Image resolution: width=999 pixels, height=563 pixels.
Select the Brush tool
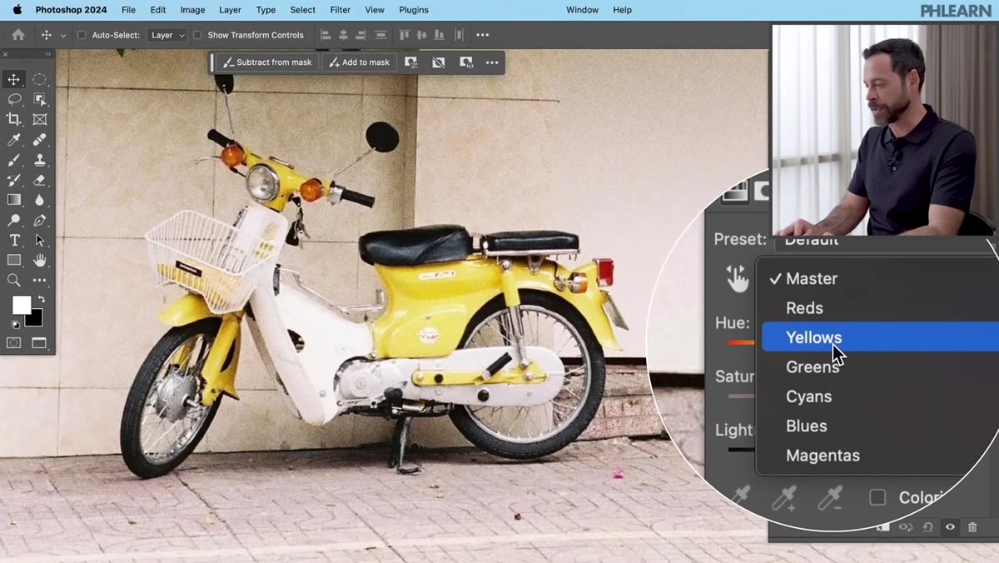(14, 160)
